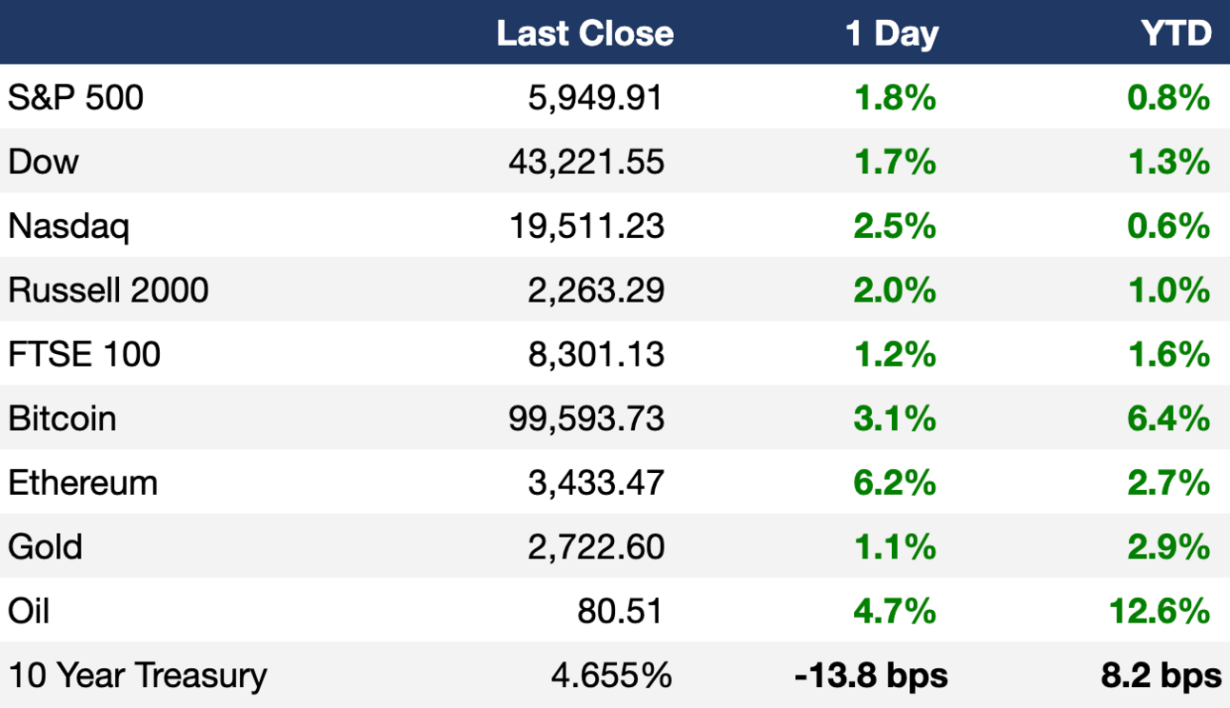Click the Last Close column header
The width and height of the screenshot is (1230, 708).
point(585,33)
